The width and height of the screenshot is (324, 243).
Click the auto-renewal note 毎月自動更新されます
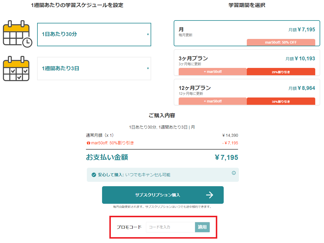162,207
